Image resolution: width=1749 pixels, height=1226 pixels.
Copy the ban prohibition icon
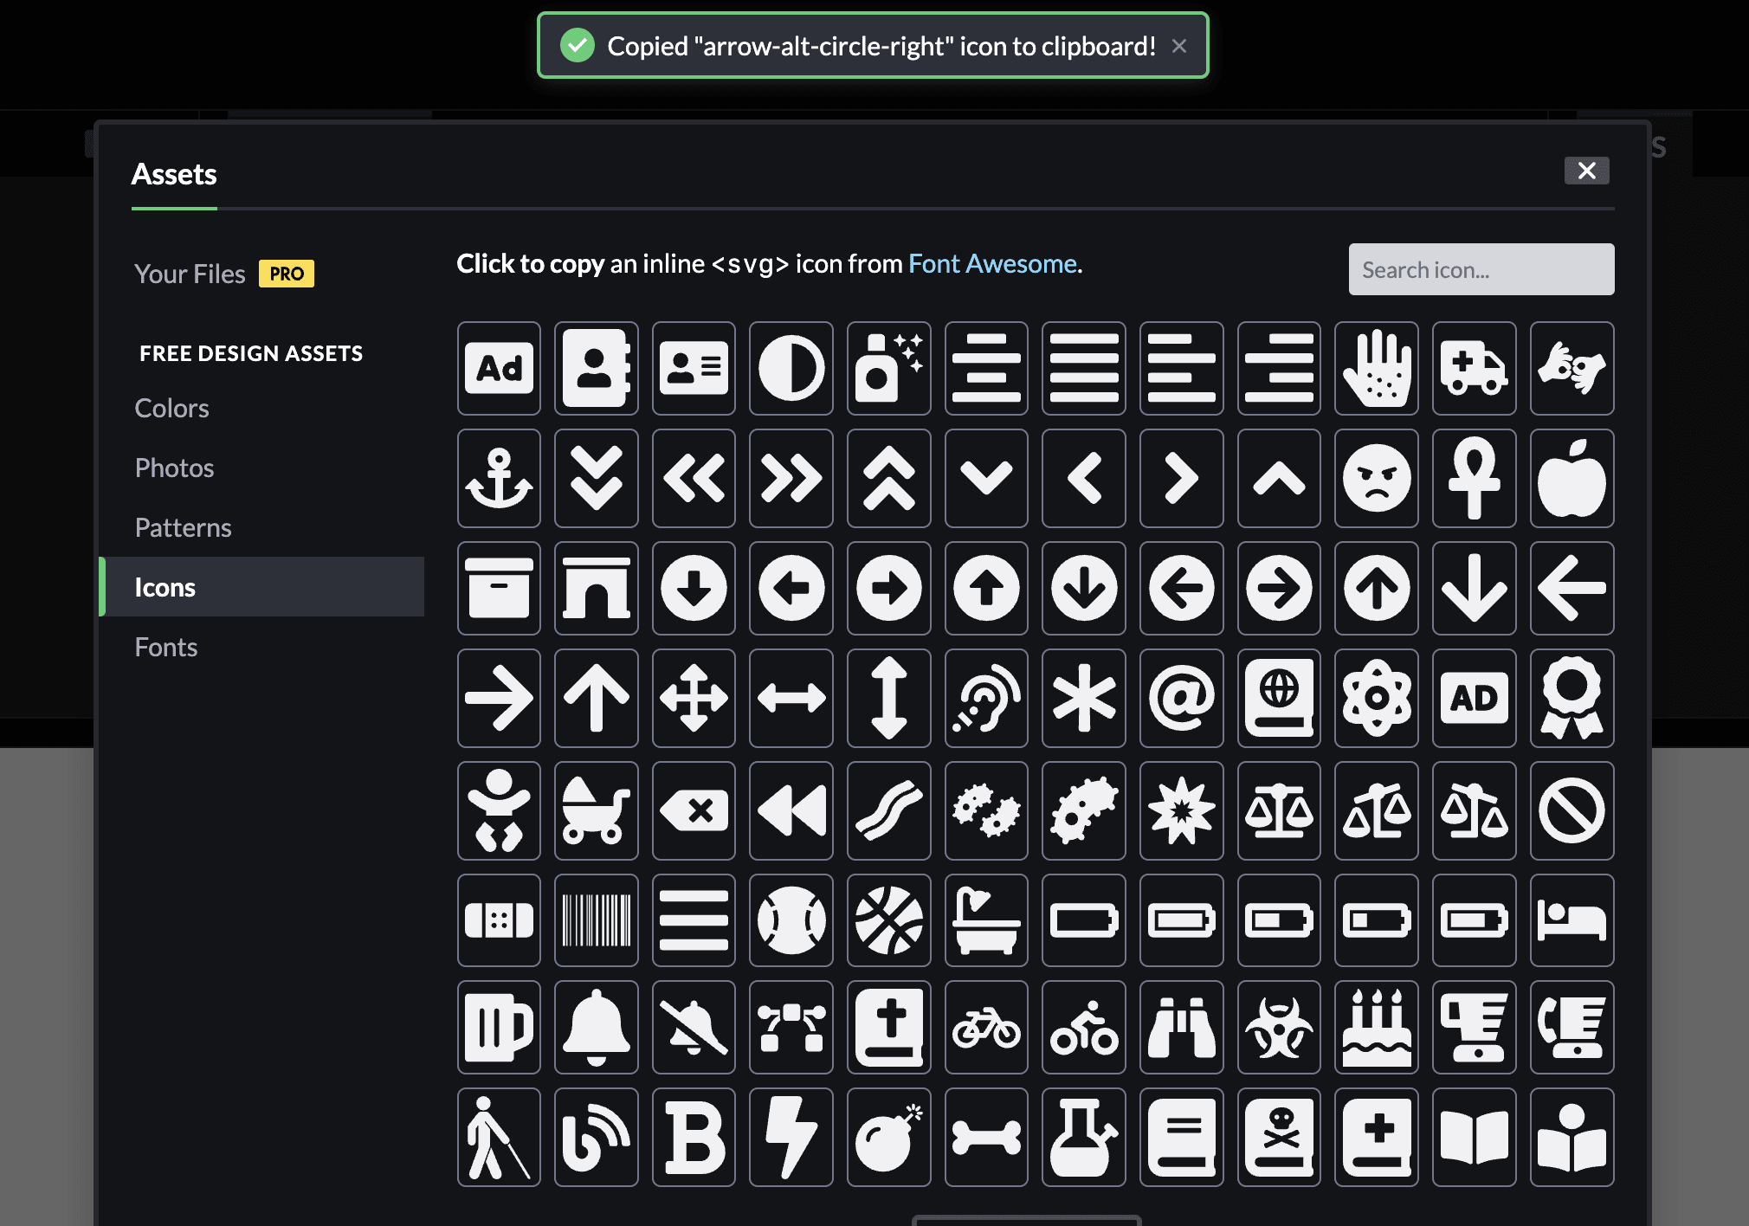tap(1572, 811)
